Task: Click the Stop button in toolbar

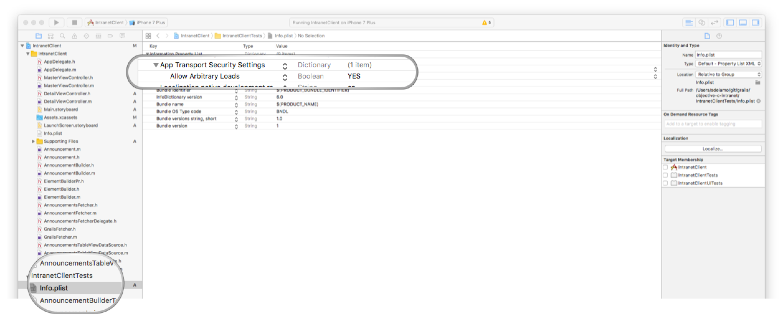Action: pyautogui.click(x=74, y=22)
